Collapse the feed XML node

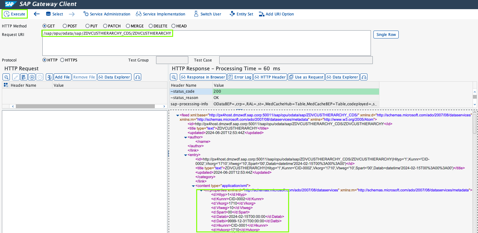[178, 115]
